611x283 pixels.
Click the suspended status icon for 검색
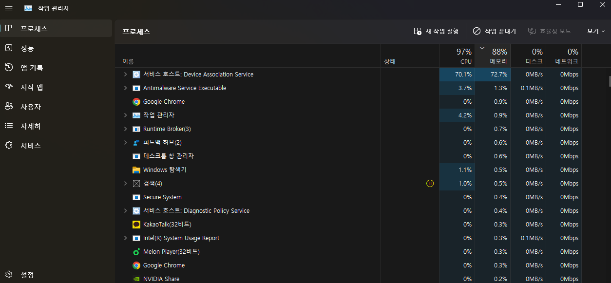[430, 184]
